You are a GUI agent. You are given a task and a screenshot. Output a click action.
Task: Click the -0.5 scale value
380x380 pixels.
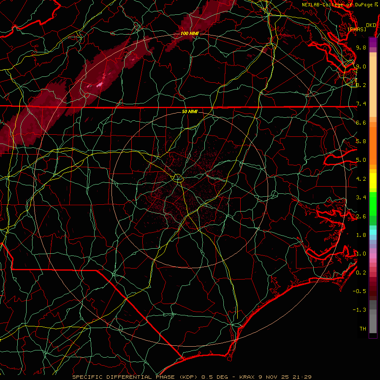point(359,291)
